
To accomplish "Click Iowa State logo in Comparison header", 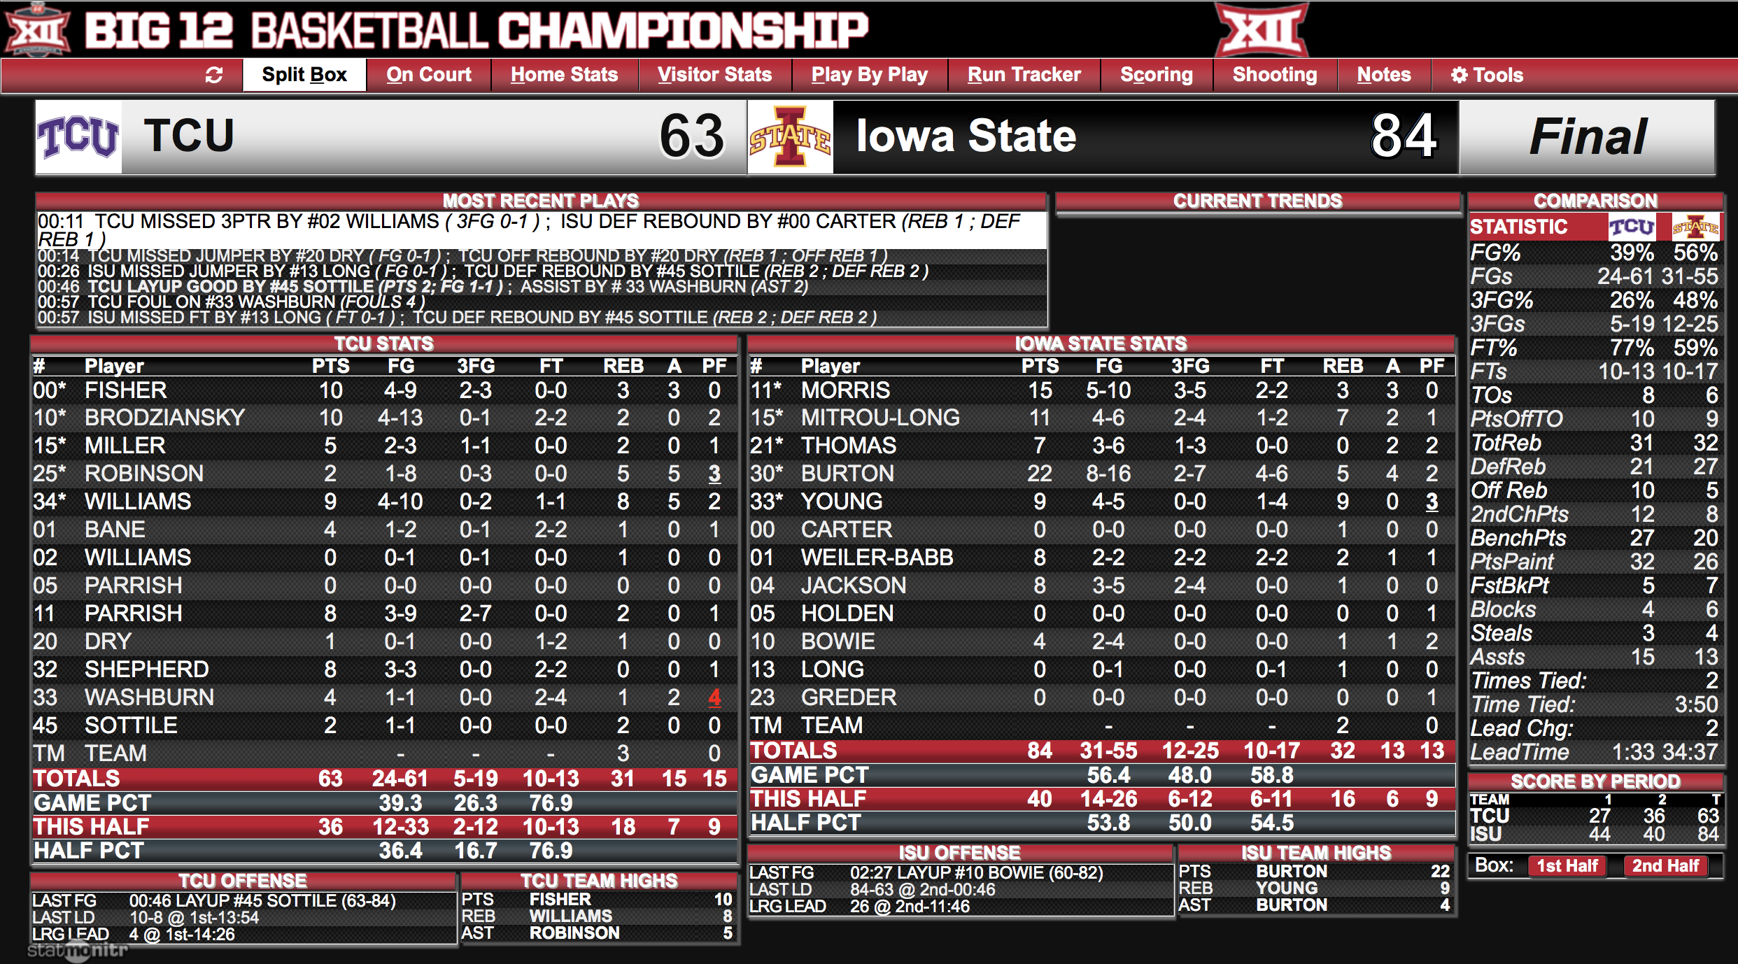I will click(1695, 227).
